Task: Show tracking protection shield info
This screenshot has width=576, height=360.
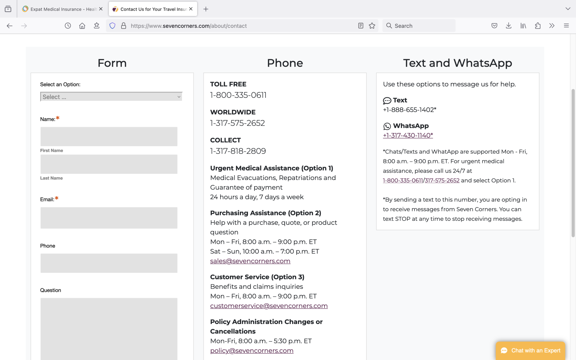Action: pos(112,26)
